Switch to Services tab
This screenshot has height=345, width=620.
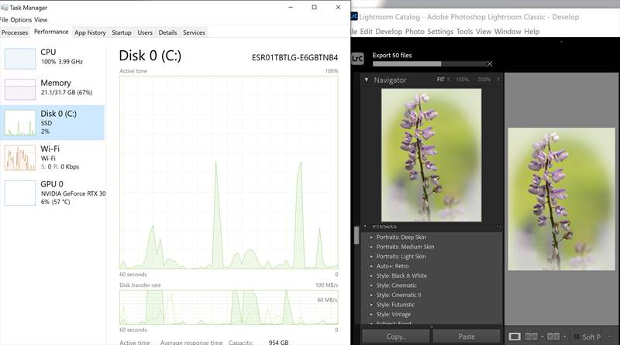coord(194,32)
